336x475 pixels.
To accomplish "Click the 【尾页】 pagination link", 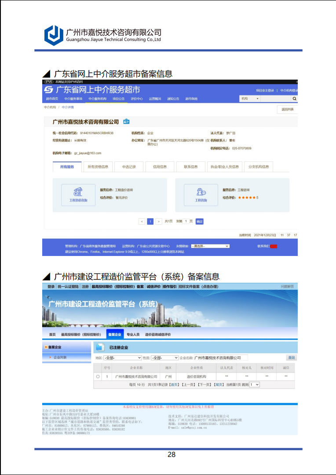I will [x=219, y=385].
